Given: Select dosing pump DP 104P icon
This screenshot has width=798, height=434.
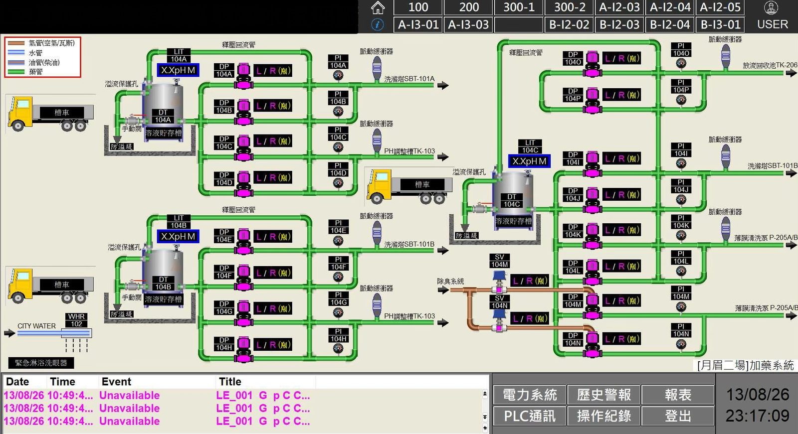Looking at the screenshot, I should tap(593, 100).
